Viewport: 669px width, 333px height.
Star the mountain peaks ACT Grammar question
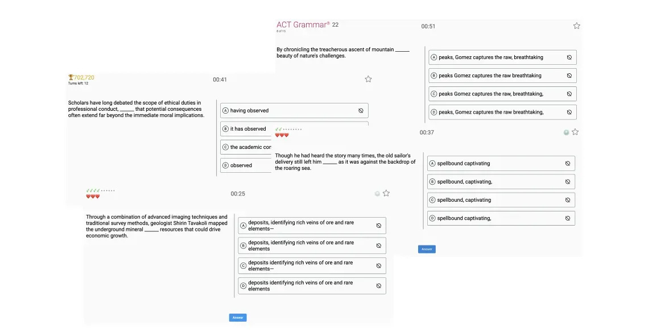pyautogui.click(x=576, y=26)
